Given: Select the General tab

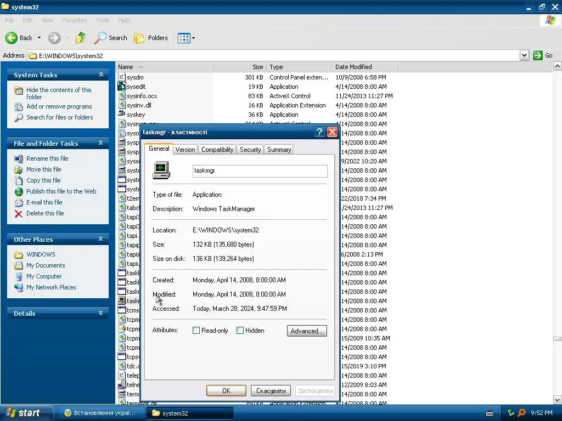Looking at the screenshot, I should click(x=159, y=149).
